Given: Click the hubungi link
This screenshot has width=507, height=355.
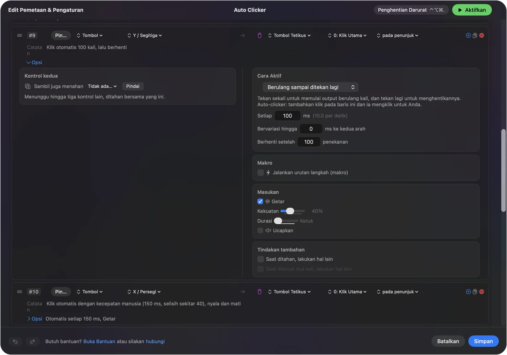Looking at the screenshot, I should (x=155, y=342).
